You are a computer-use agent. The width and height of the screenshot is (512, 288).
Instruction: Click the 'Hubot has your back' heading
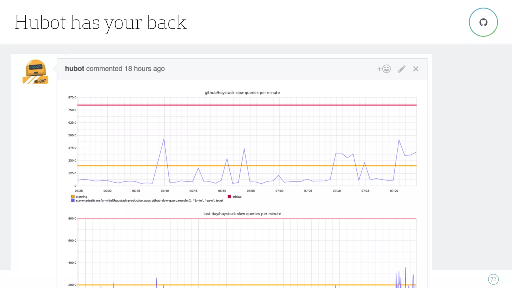coord(100,22)
